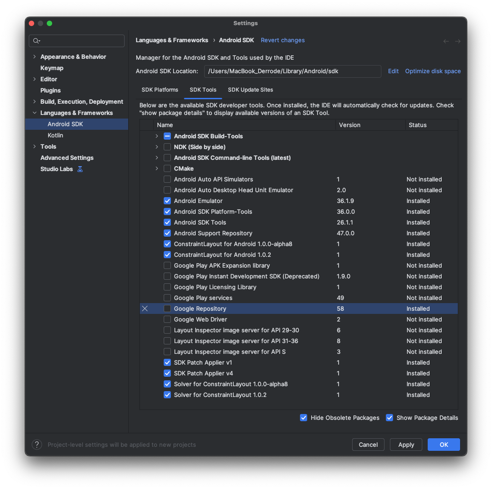492x489 pixels.
Task: Enable Google Play services checkbox
Action: tap(167, 298)
